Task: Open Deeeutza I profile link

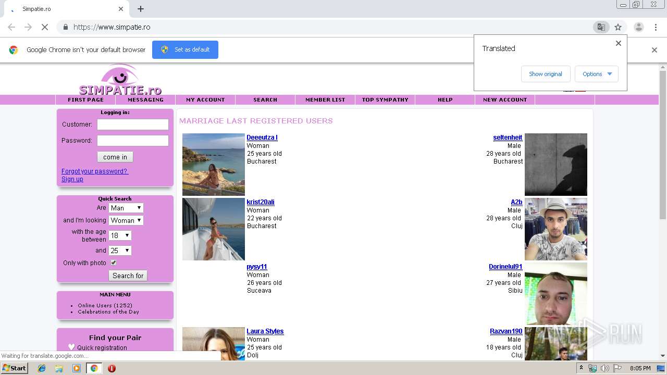Action: click(262, 137)
